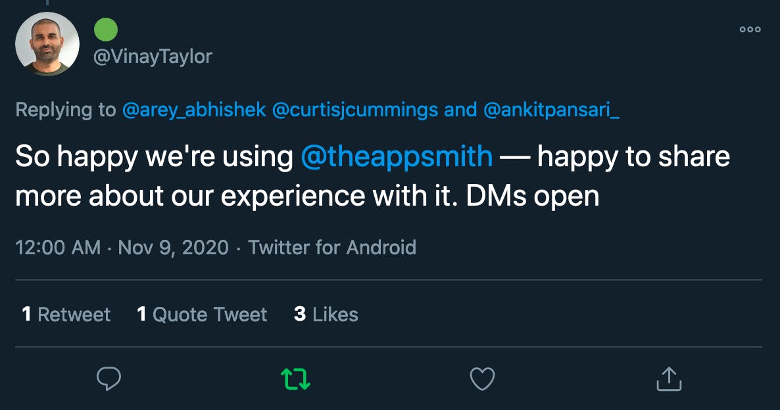
Task: Click the @theappsmith mention in the tweet
Action: (x=397, y=157)
